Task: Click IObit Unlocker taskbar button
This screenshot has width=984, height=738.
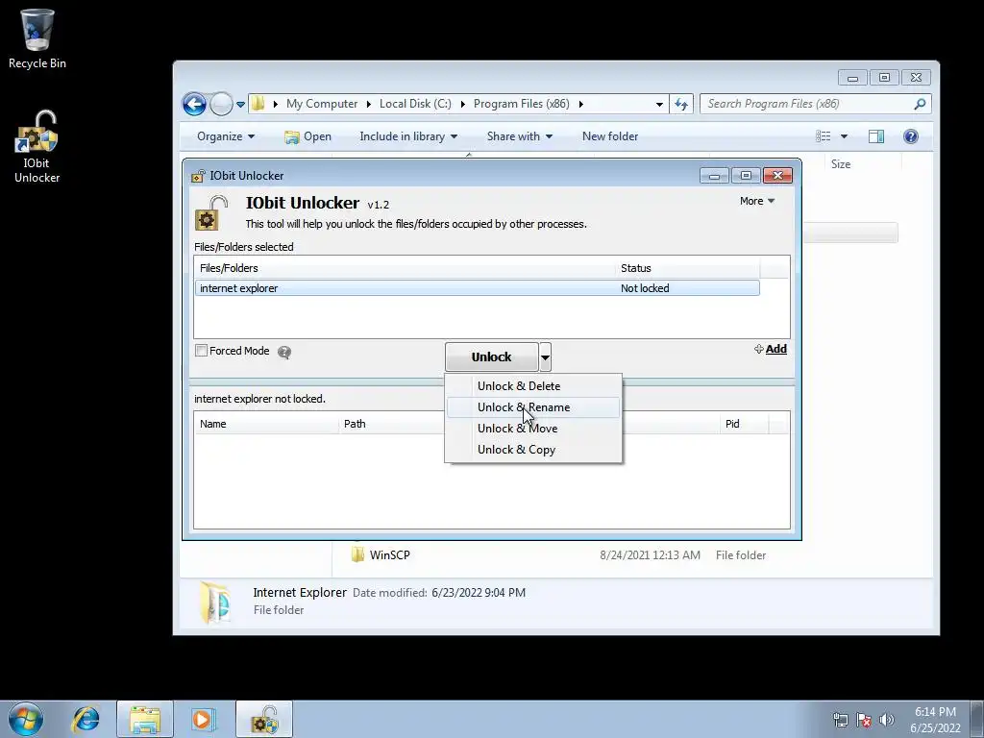Action: [x=264, y=719]
